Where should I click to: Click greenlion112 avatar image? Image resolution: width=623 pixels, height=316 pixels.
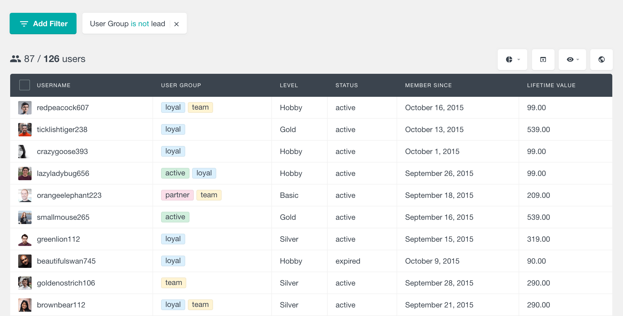[x=25, y=239]
